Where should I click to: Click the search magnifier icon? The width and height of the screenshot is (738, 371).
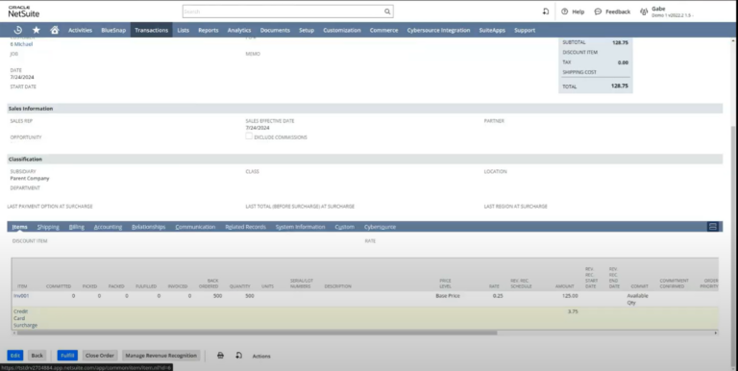[387, 12]
